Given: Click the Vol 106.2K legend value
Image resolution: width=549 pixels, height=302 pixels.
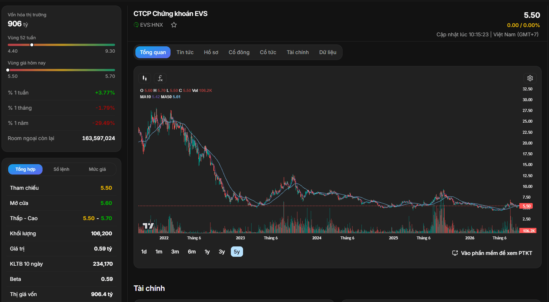Looking at the screenshot, I should pos(202,90).
